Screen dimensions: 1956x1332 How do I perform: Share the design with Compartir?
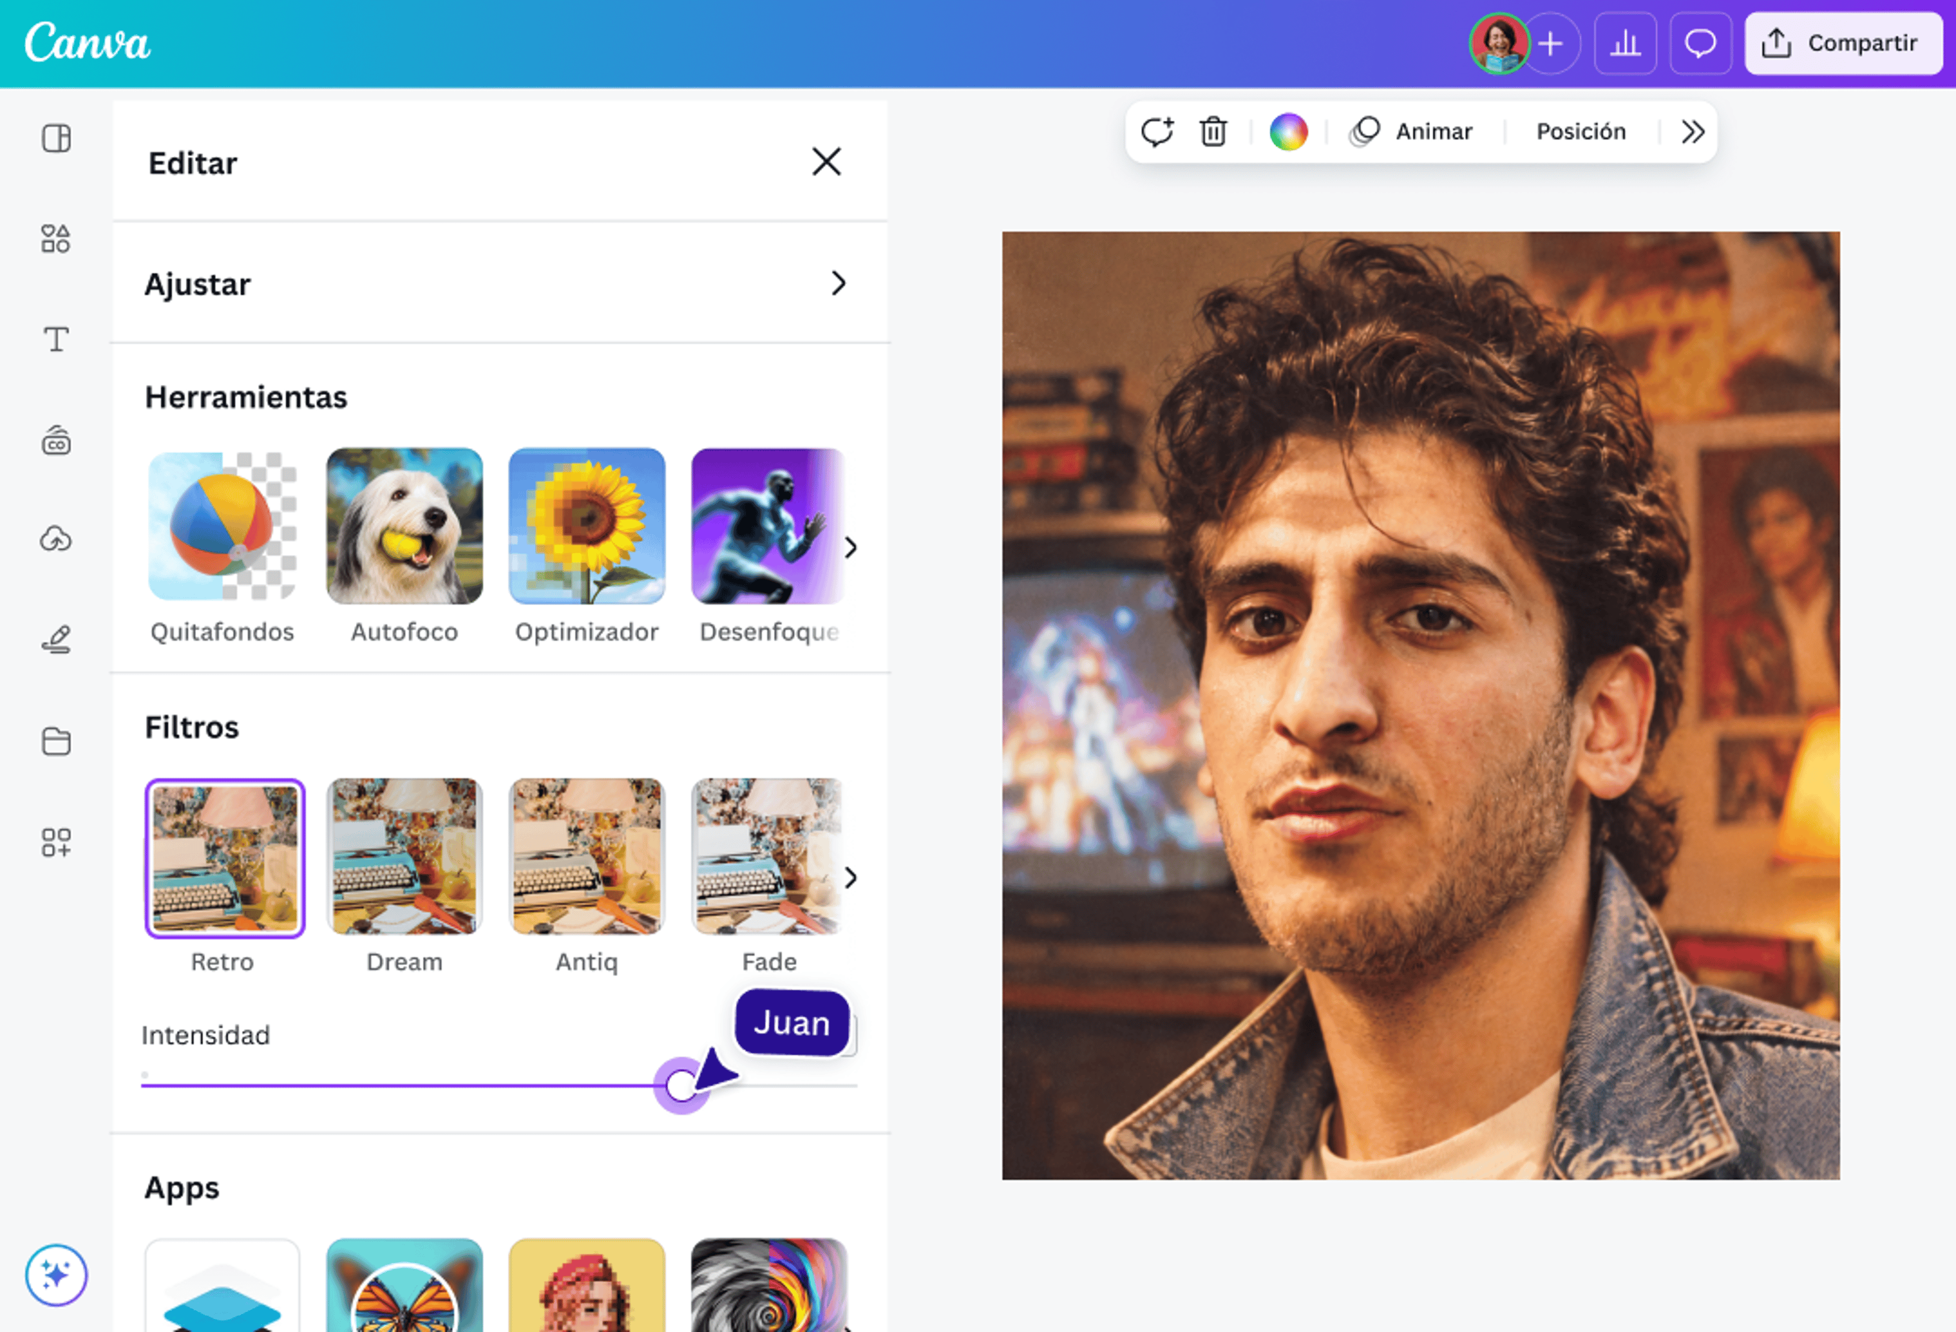pos(1843,43)
